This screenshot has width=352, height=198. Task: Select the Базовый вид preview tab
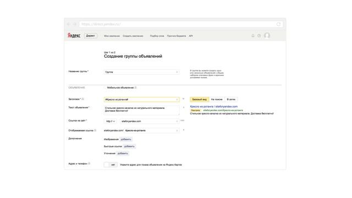199,99
